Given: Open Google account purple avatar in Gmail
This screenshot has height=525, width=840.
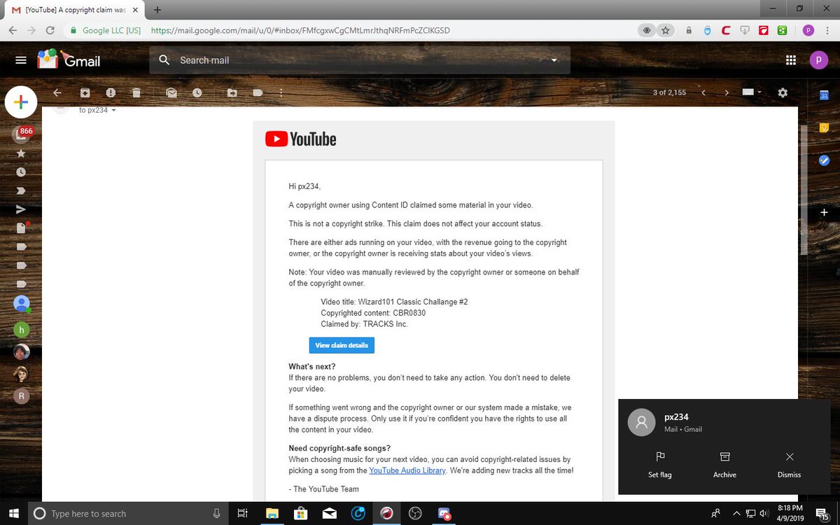Looking at the screenshot, I should tap(819, 60).
